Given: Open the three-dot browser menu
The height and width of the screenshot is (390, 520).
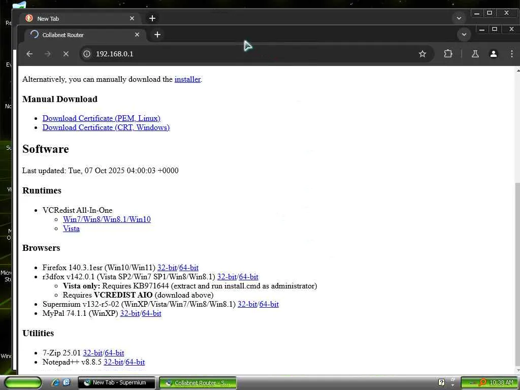Looking at the screenshot, I should tap(512, 54).
